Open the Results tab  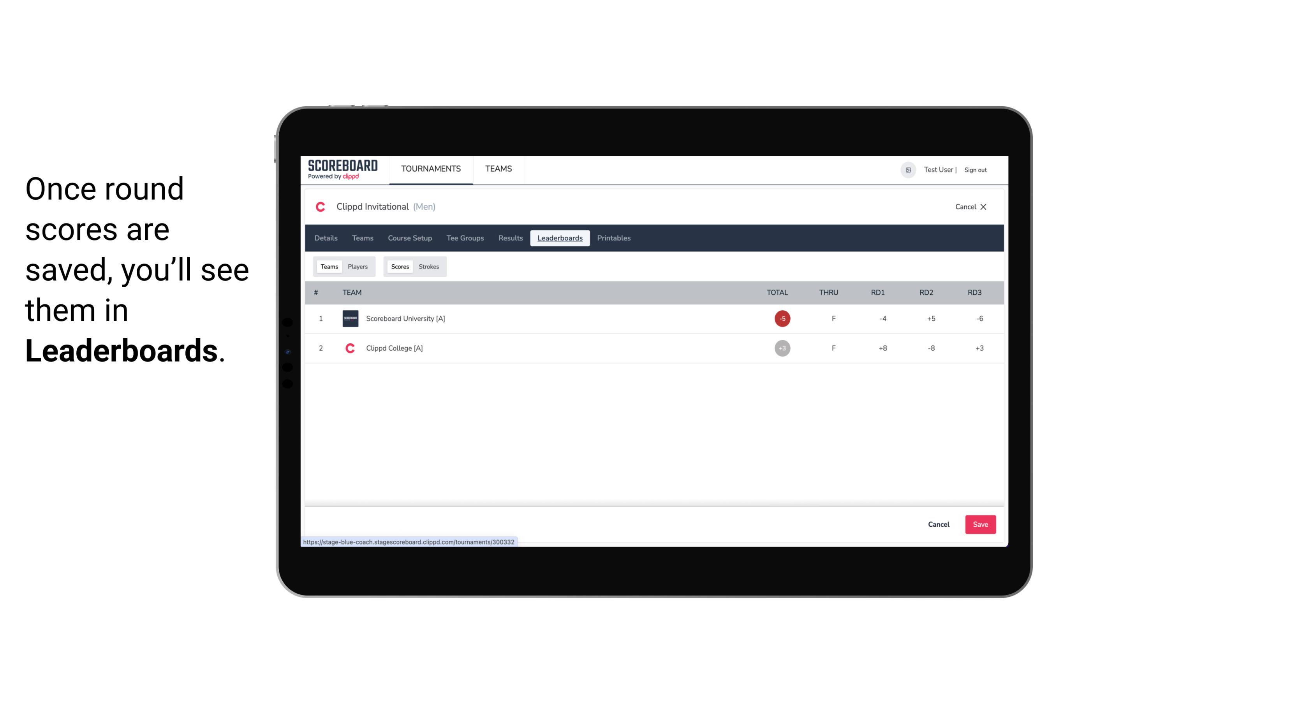coord(510,238)
